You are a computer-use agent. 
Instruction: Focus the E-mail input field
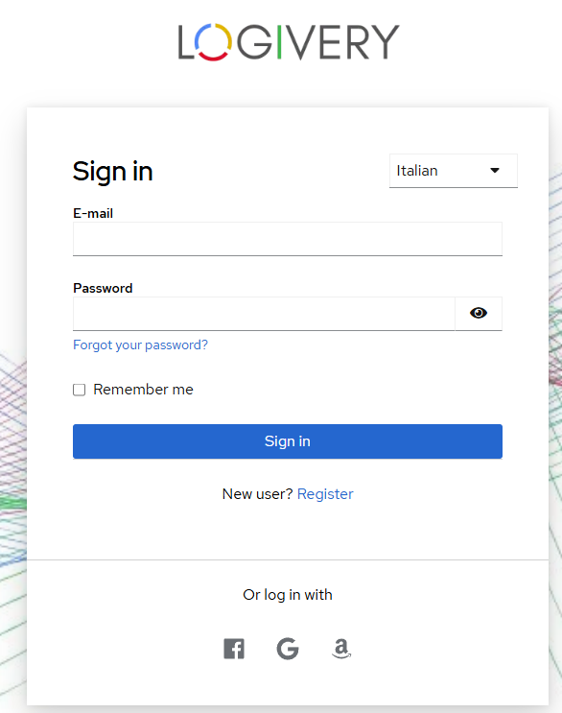288,239
